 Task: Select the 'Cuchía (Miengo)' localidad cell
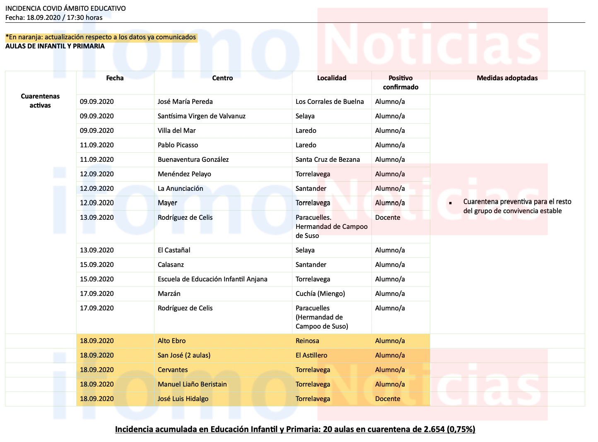[320, 293]
